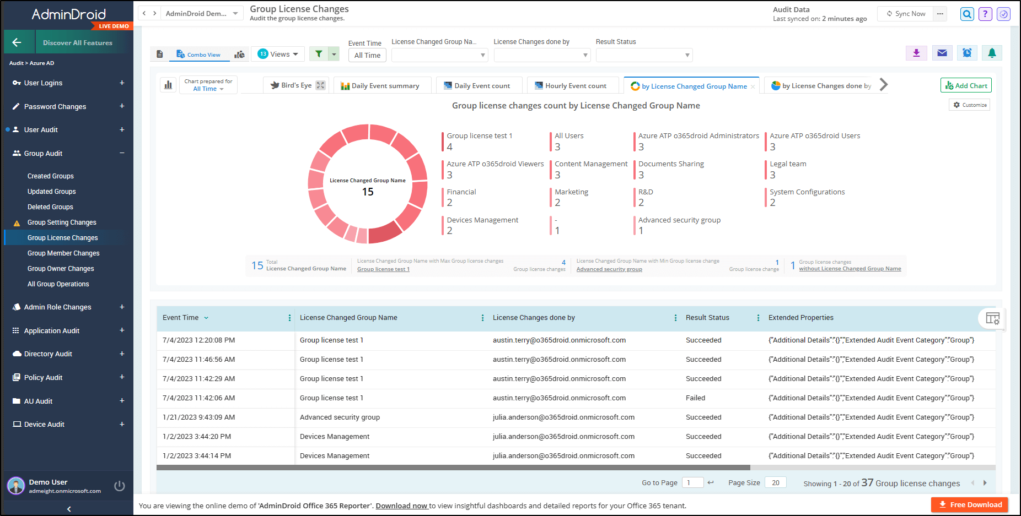Open the help question mark icon
This screenshot has width=1021, height=516.
click(x=985, y=14)
